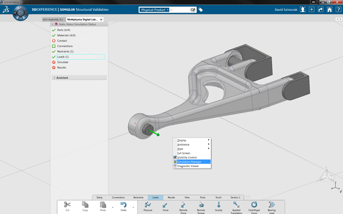Switch to the Touch tab
Viewport: 343px width, 214px height.
coord(218,197)
